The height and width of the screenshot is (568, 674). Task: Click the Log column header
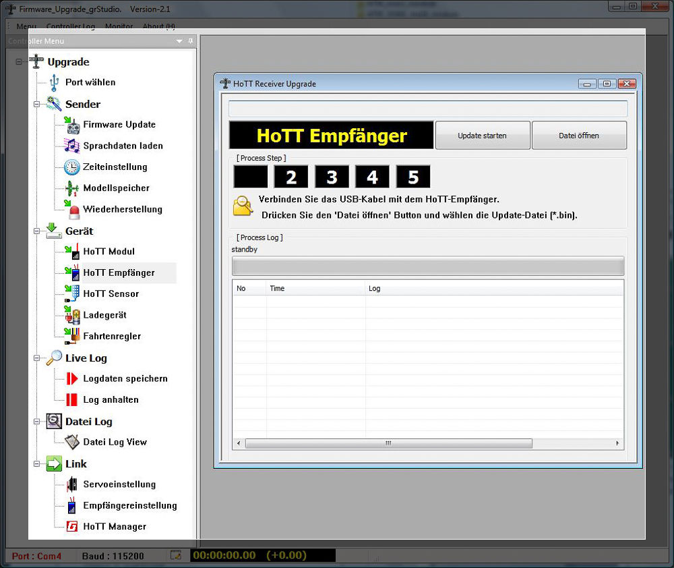[x=374, y=288]
